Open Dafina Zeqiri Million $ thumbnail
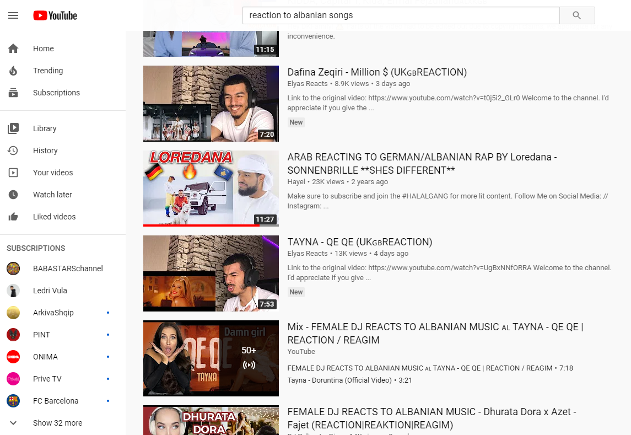Image resolution: width=631 pixels, height=435 pixels. [211, 104]
